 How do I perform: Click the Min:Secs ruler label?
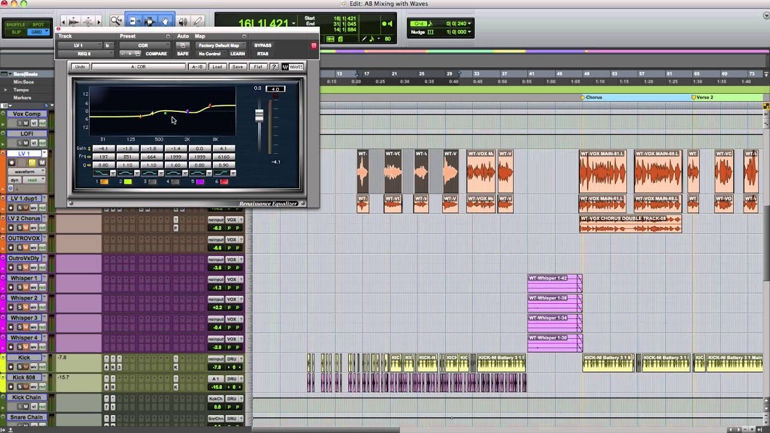23,82
